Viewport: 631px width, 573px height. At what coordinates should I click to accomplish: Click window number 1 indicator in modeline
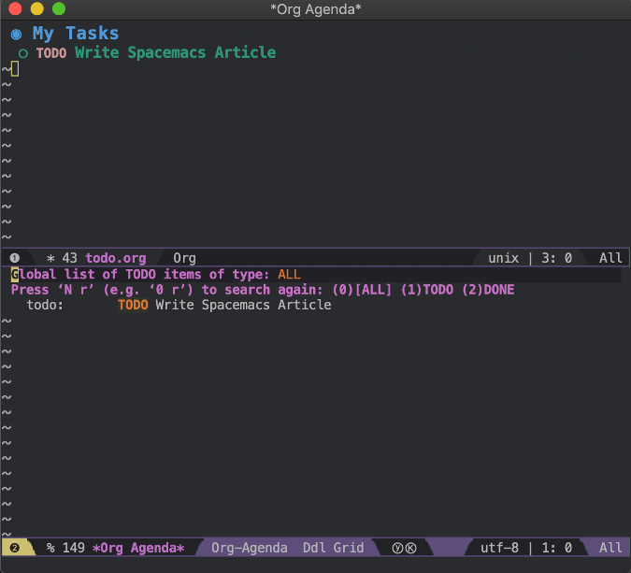point(15,258)
